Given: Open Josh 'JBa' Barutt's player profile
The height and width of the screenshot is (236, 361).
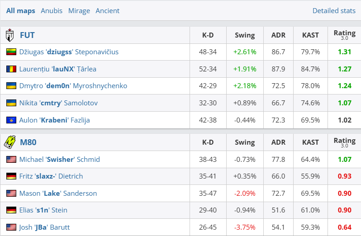Looking at the screenshot, I should pos(44,227).
